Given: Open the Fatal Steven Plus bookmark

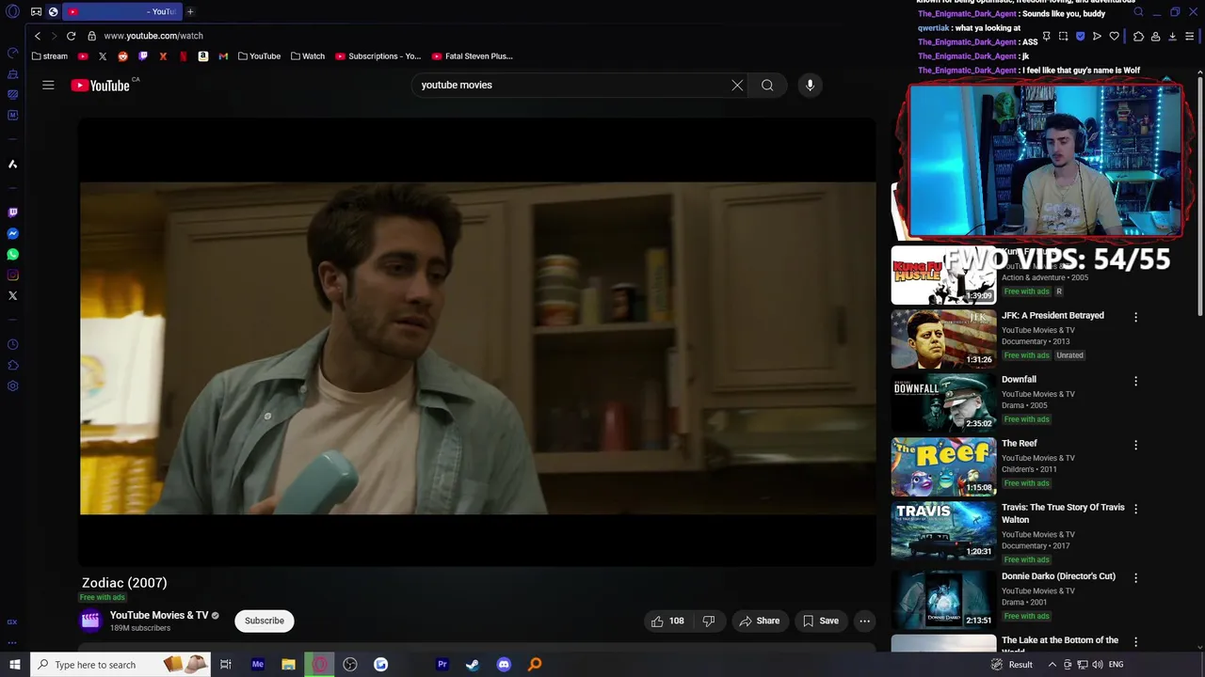Looking at the screenshot, I should click(473, 56).
